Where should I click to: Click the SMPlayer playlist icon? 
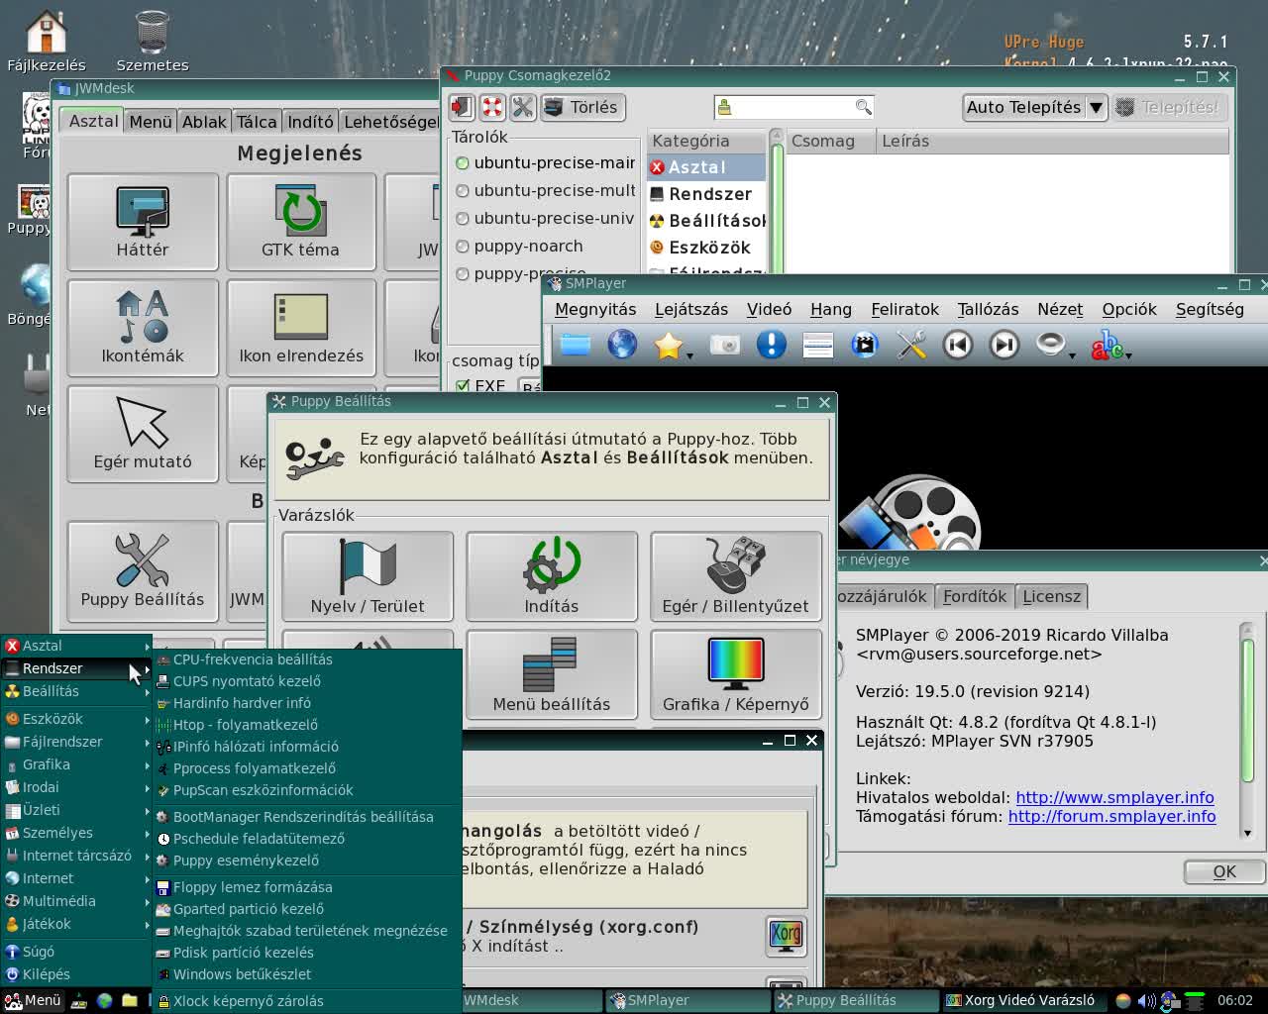point(817,345)
